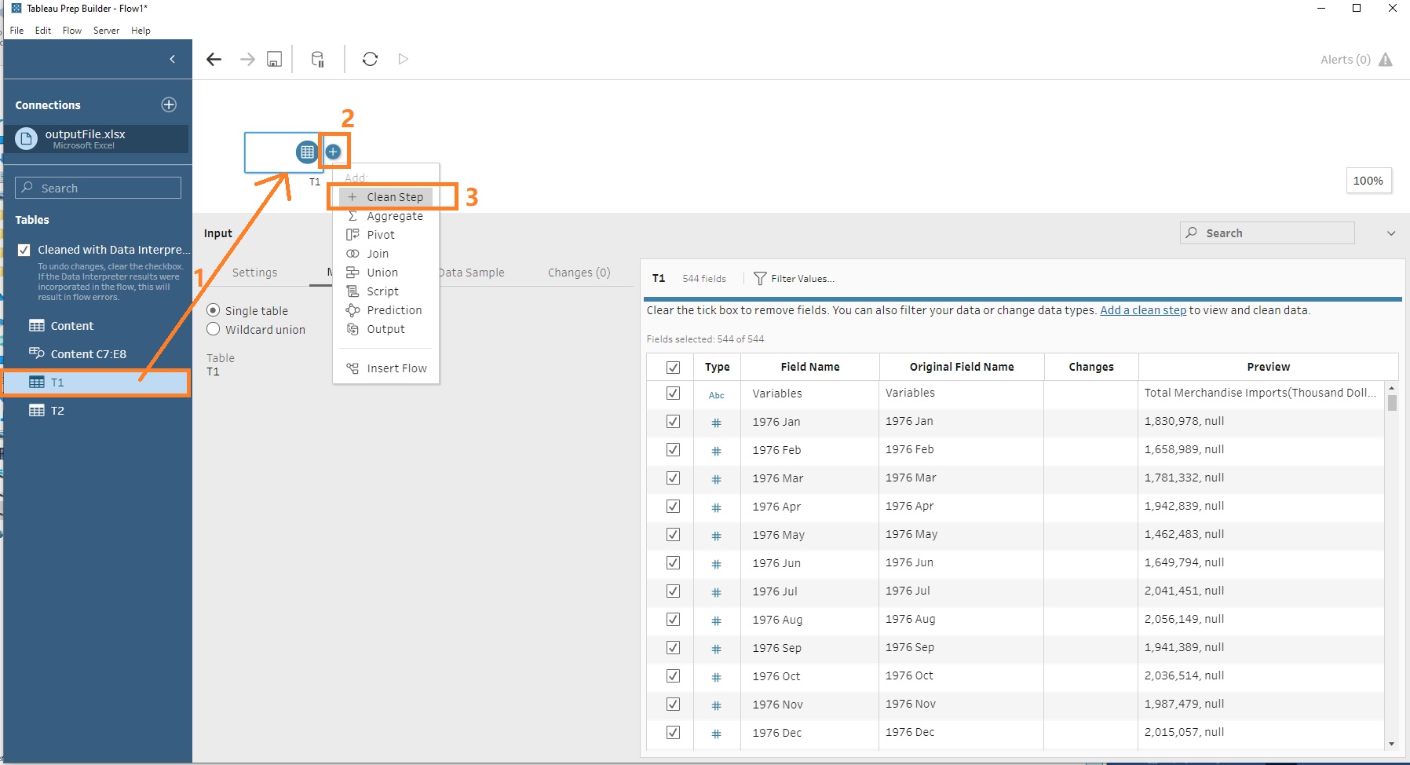
Task: Click the Alerts (0) label
Action: 1346,60
